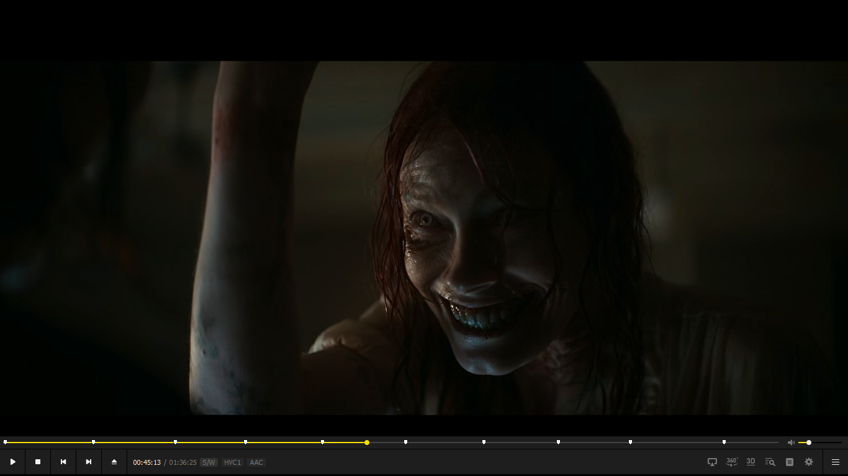This screenshot has width=848, height=476.
Task: Click the HVC1 video codec badge
Action: click(232, 462)
